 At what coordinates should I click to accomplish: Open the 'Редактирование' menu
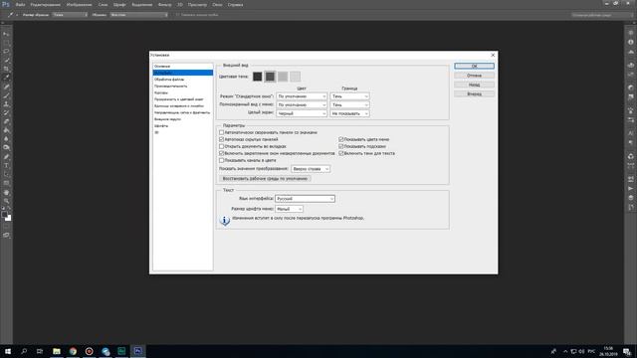click(46, 5)
